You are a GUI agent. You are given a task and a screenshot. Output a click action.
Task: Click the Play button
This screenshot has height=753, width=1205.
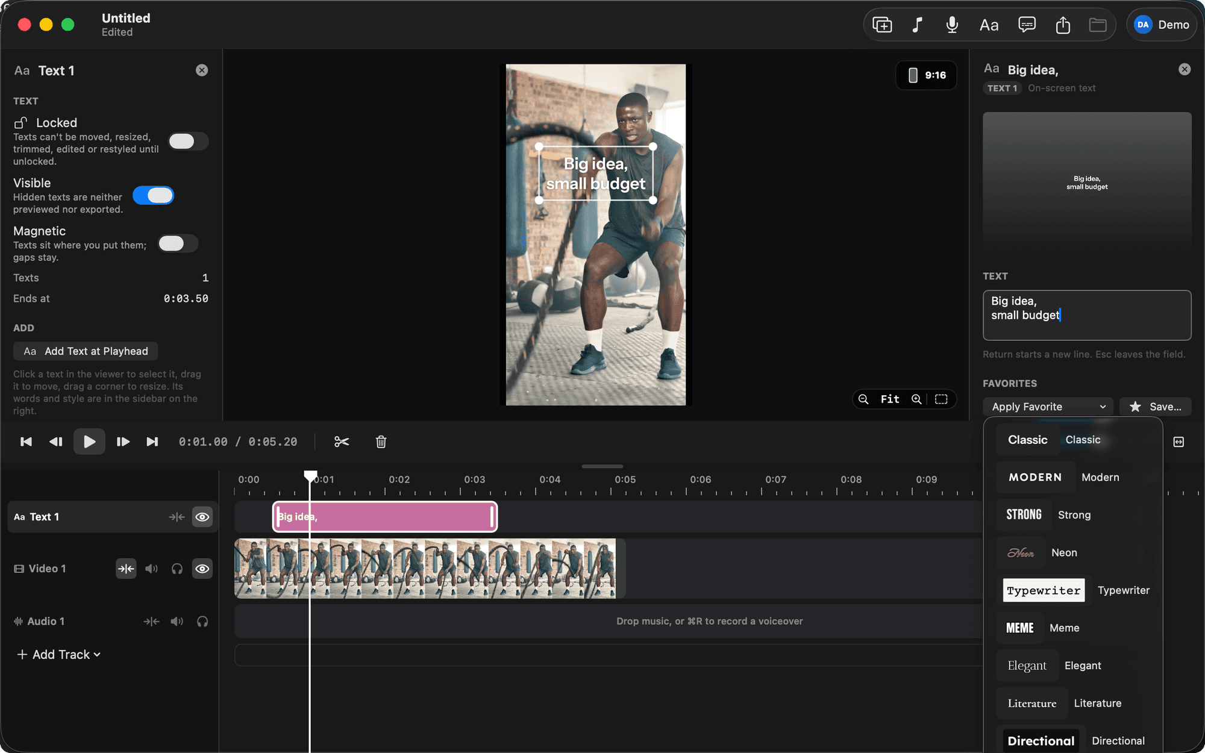[89, 442]
